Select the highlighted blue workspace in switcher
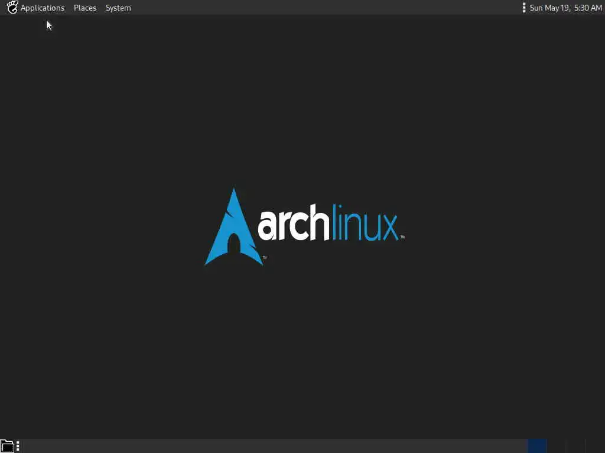 pyautogui.click(x=537, y=446)
